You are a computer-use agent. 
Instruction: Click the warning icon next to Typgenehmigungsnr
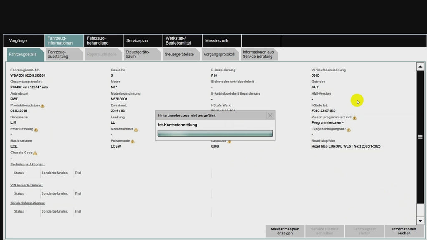[350, 129]
